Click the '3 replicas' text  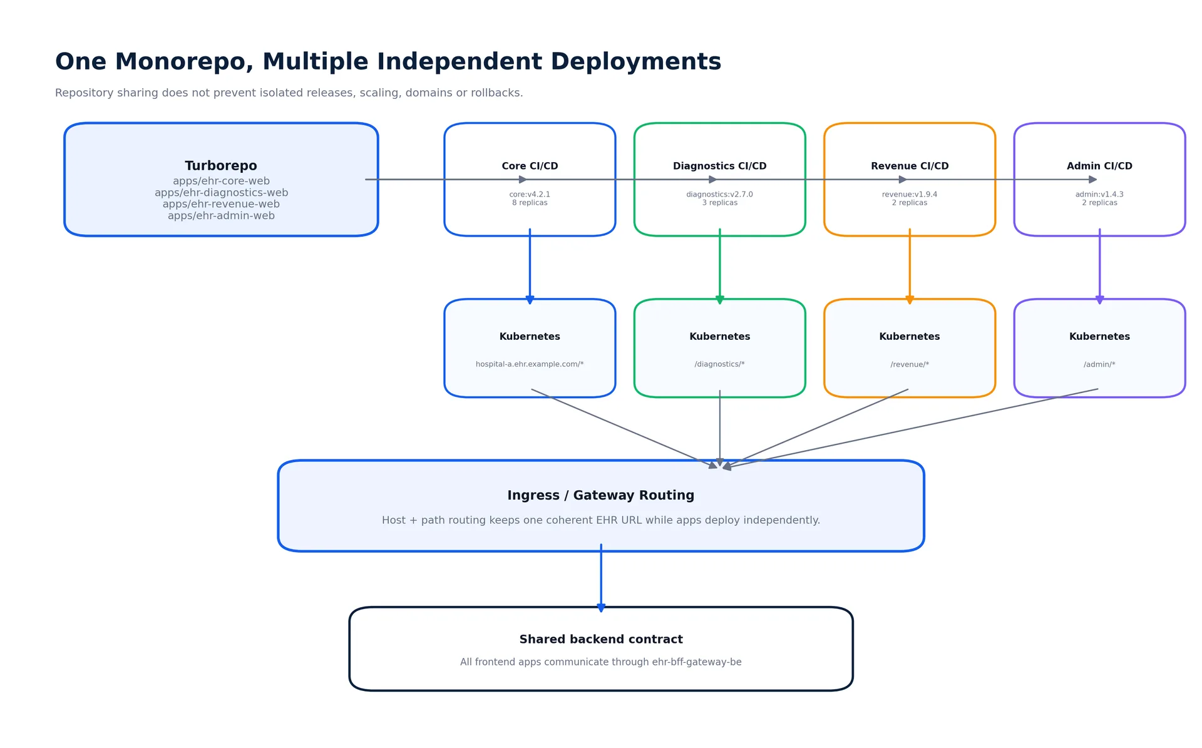719,203
